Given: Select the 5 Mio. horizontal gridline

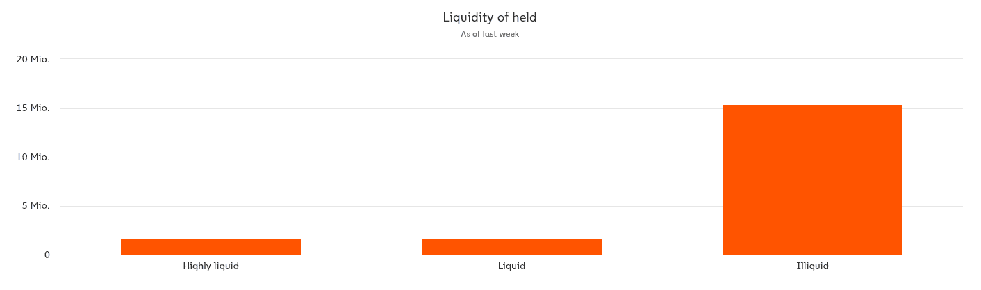Looking at the screenshot, I should pos(361,206).
